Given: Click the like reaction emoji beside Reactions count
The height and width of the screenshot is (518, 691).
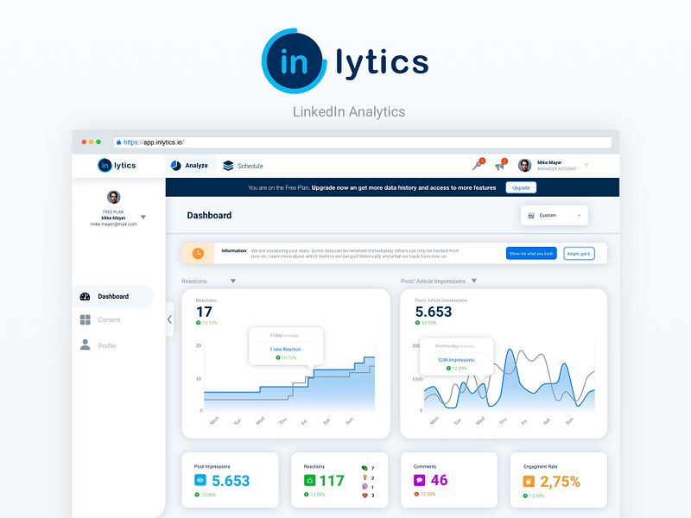Looking at the screenshot, I should click(x=309, y=480).
